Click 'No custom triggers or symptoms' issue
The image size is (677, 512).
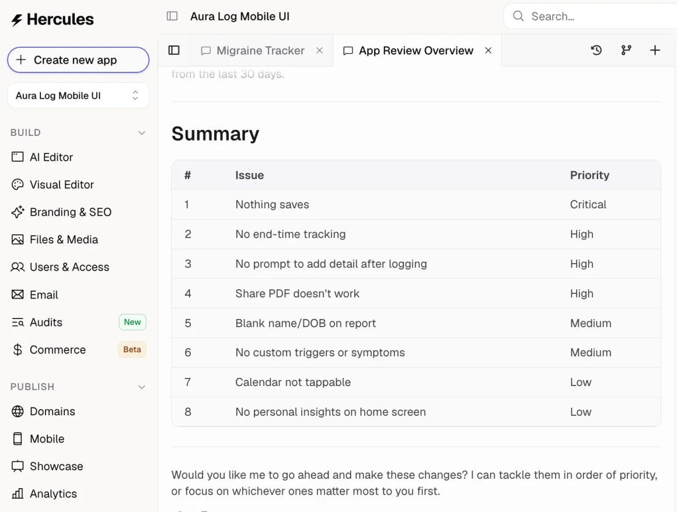click(320, 352)
